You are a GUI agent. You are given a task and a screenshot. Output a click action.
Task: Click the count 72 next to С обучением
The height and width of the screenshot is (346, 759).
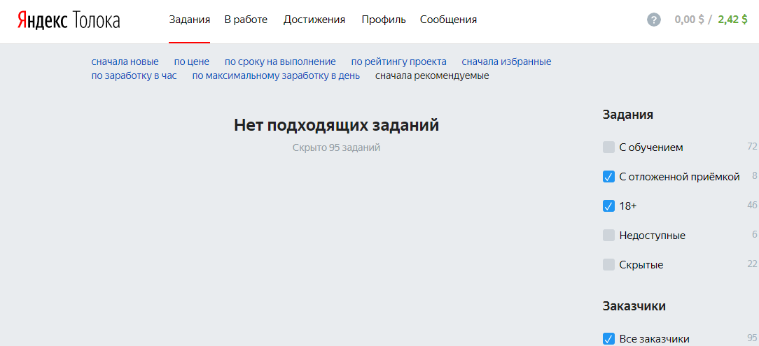(752, 146)
